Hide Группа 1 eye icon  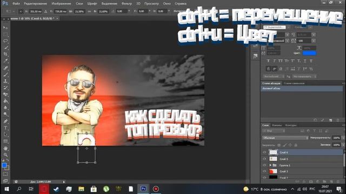(264, 165)
